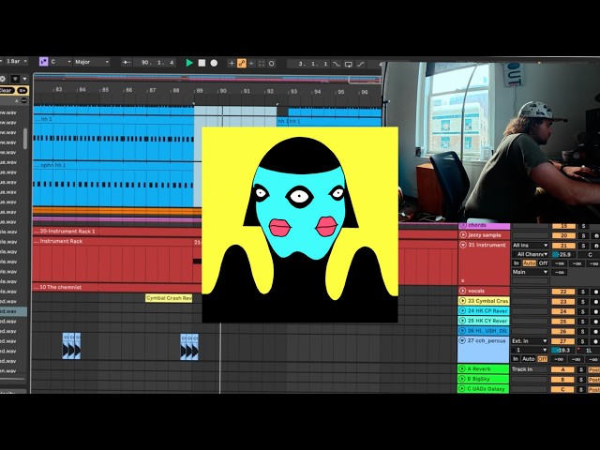
Task: Open the 1 Bar quantization dropdown
Action: click(x=17, y=61)
